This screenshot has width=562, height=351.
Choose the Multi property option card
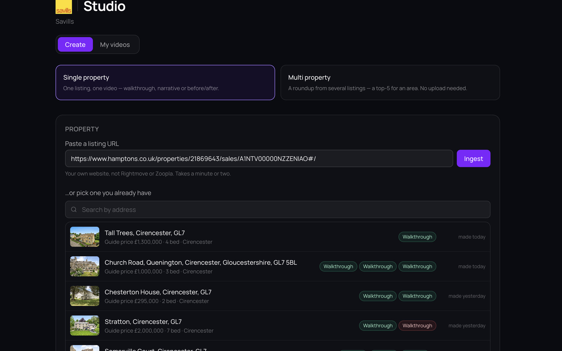390,82
